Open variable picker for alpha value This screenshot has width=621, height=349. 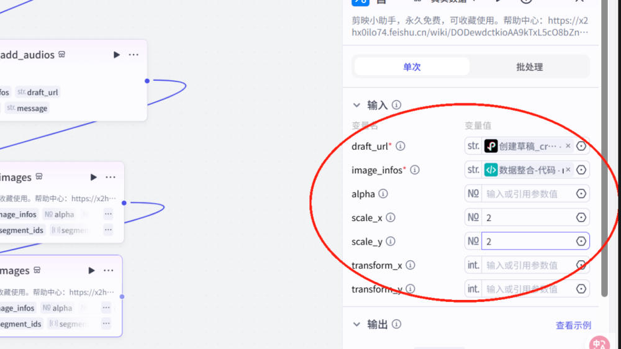[581, 193]
